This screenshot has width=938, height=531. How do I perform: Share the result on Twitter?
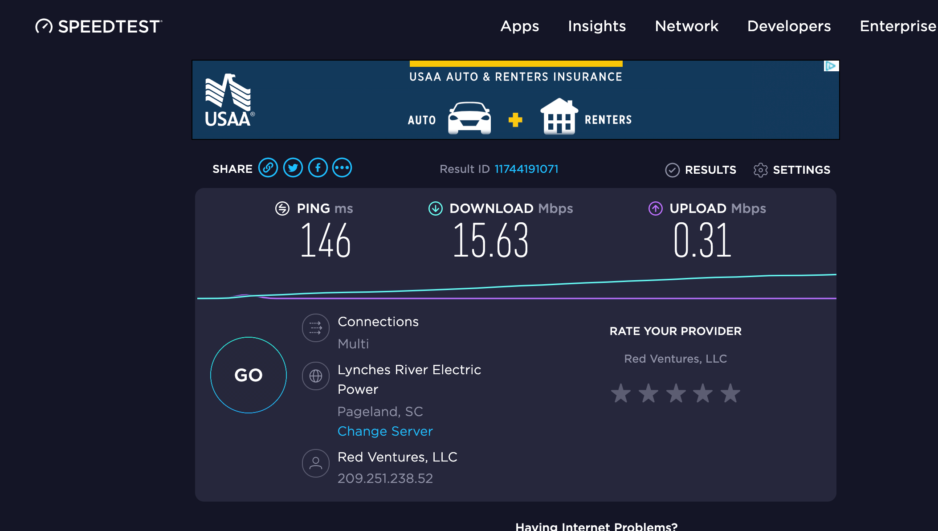[x=294, y=168]
